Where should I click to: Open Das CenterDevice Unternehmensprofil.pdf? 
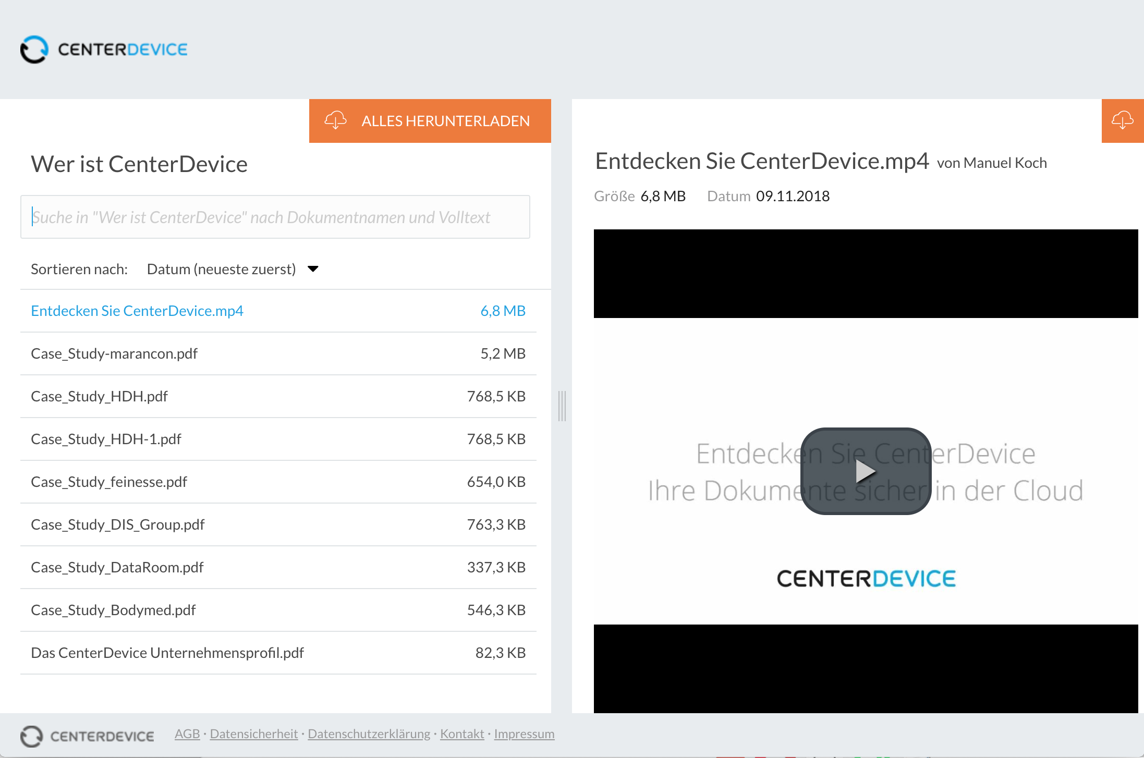278,653
